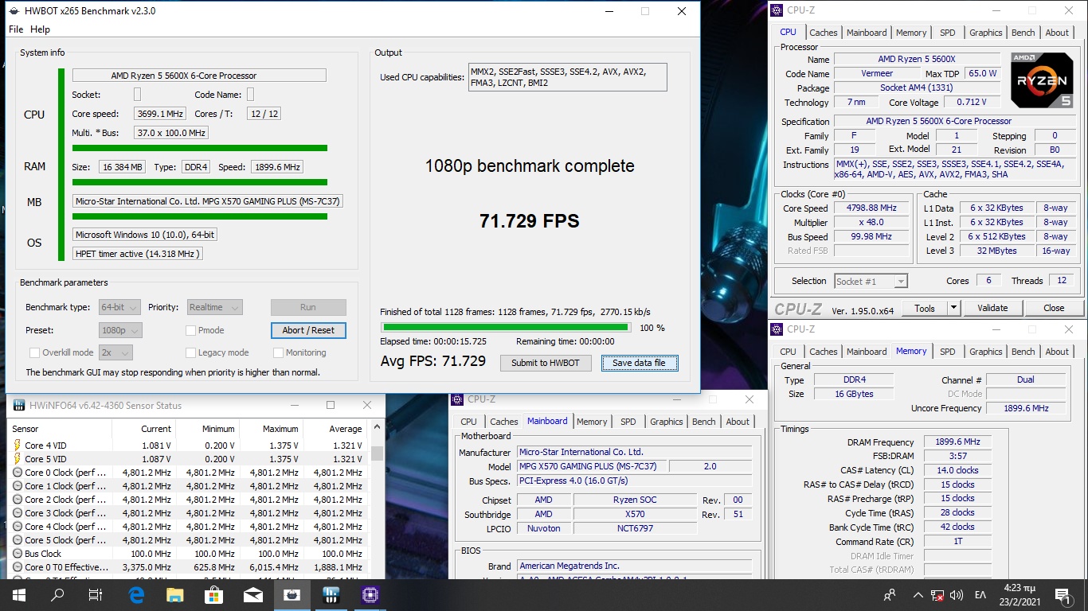Click the CPU-Z Close button
The height and width of the screenshot is (611, 1088).
(x=1053, y=308)
